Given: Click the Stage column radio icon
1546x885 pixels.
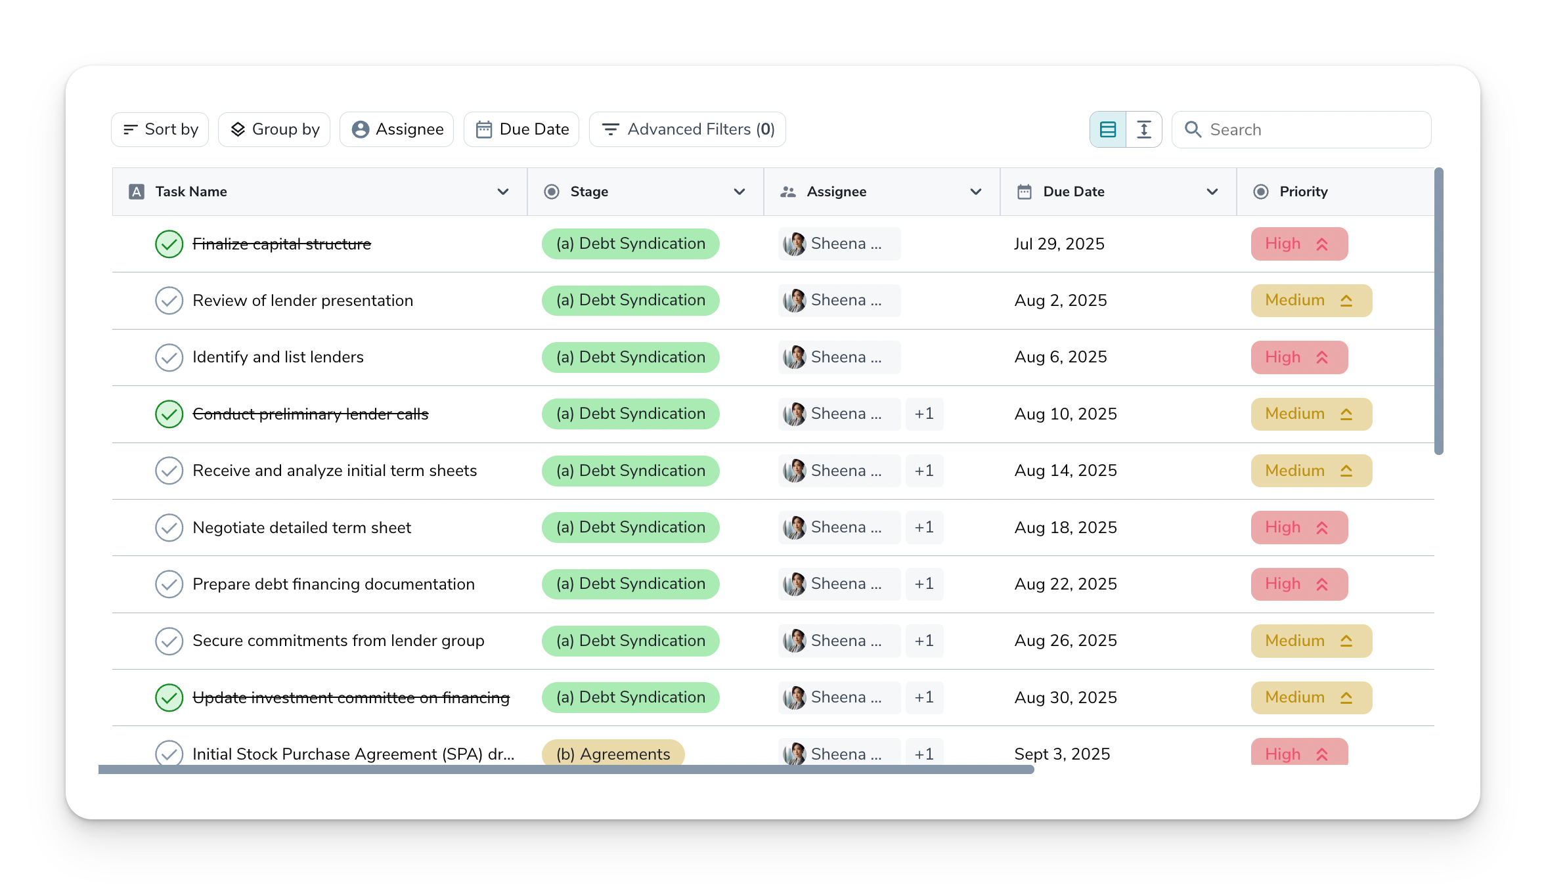Looking at the screenshot, I should tap(552, 192).
